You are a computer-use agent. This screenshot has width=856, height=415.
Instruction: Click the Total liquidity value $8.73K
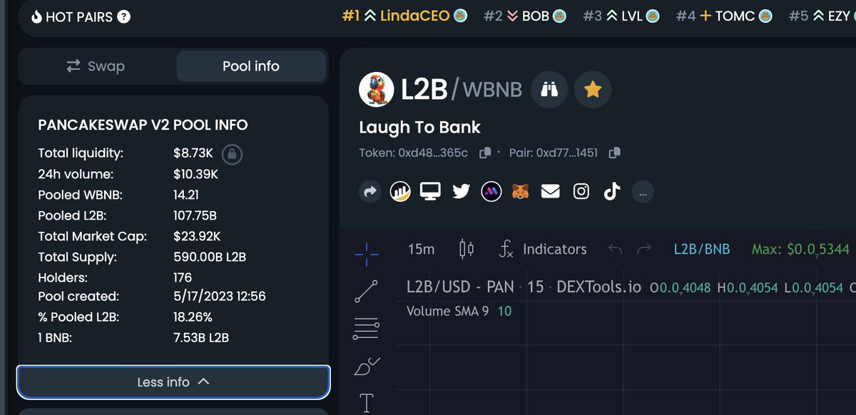click(193, 153)
